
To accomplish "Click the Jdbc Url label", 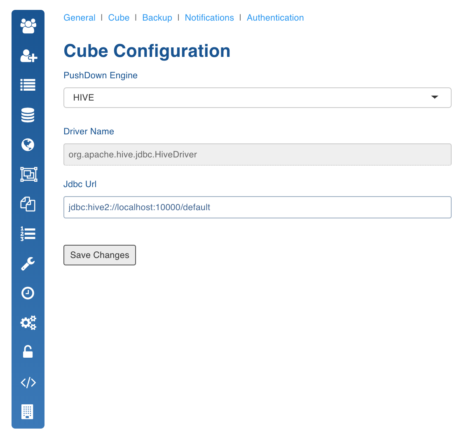I will [80, 184].
